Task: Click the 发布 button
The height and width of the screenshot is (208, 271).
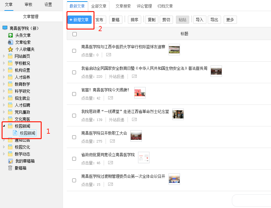Action: click(x=100, y=20)
